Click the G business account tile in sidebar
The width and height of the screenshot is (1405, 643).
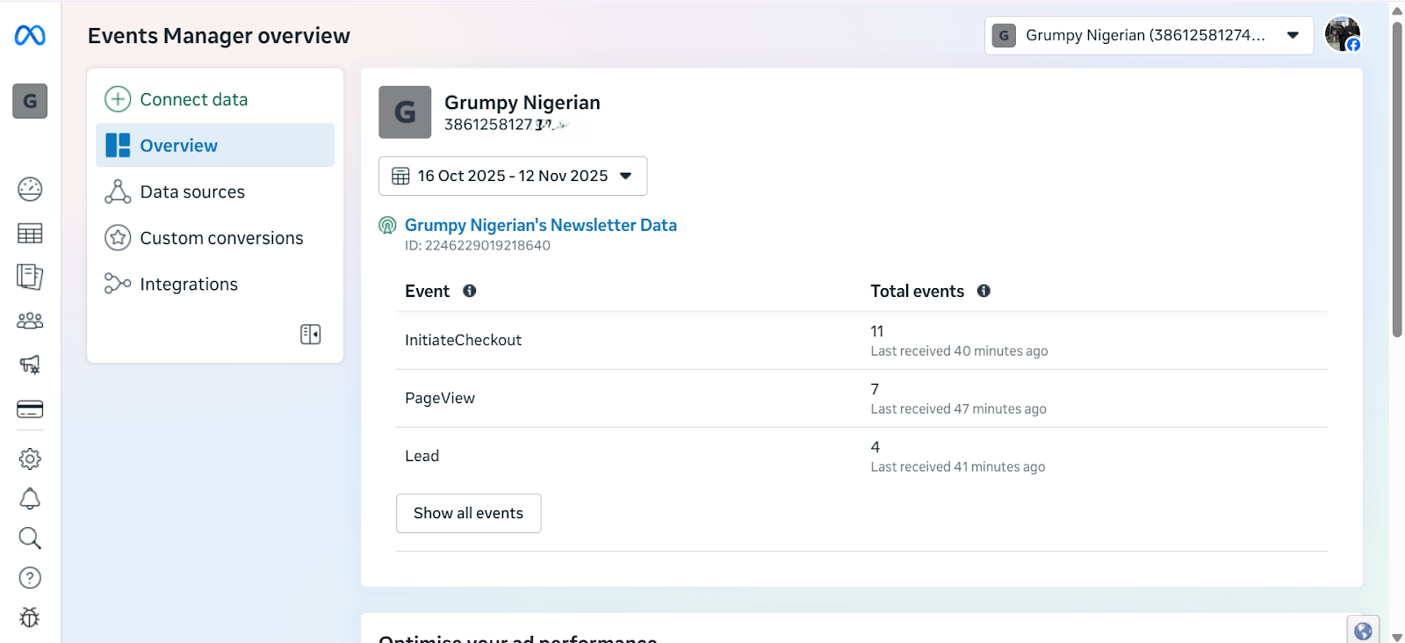click(x=30, y=101)
